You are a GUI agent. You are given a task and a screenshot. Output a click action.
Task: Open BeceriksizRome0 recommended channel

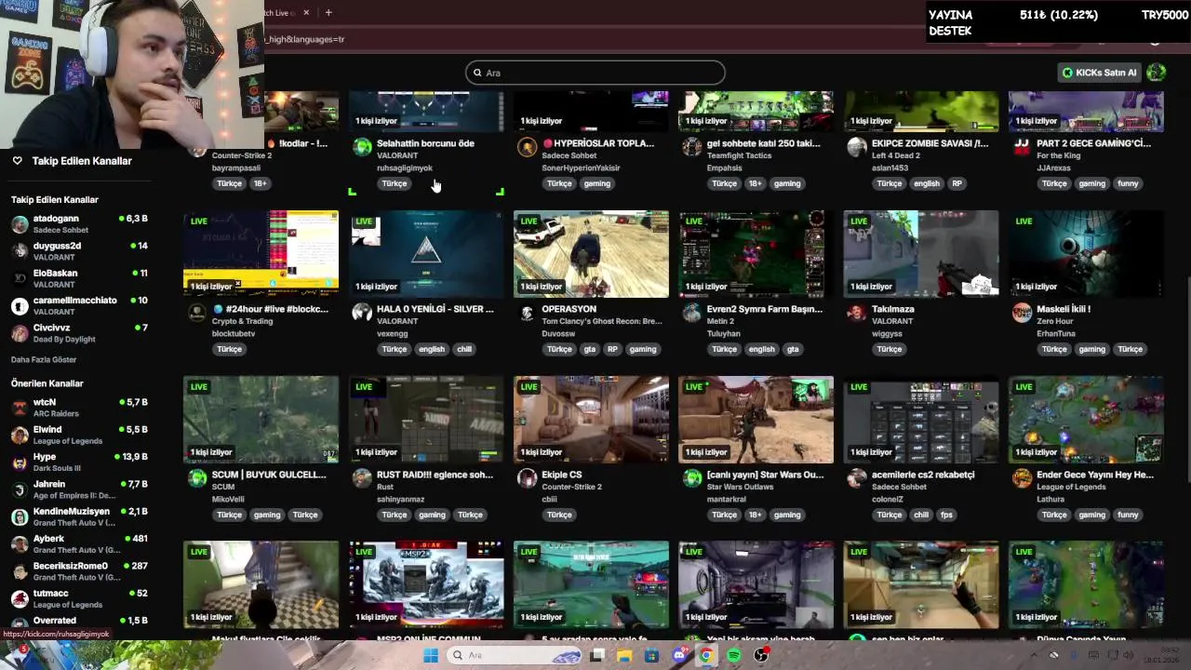[79, 570]
